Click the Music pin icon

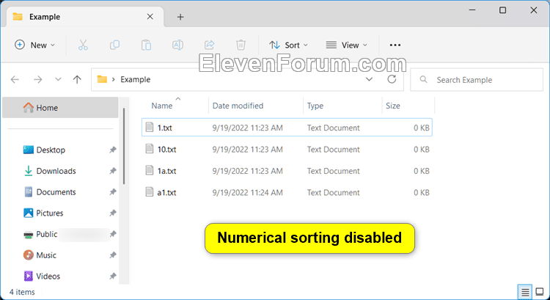(113, 255)
